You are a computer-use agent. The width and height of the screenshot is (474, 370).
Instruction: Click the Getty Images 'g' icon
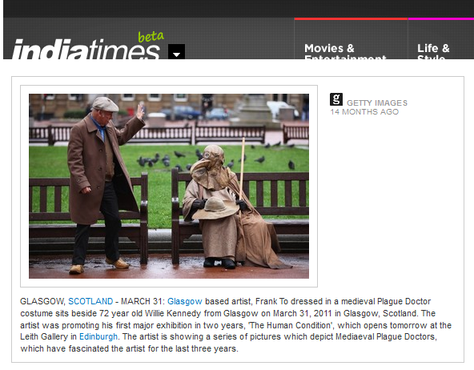[336, 99]
